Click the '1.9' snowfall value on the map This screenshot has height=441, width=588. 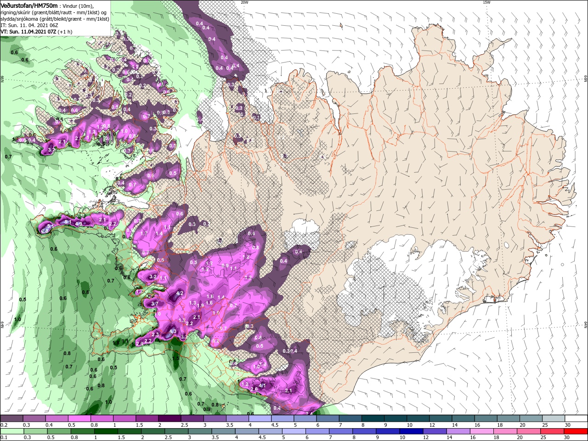coord(200,305)
